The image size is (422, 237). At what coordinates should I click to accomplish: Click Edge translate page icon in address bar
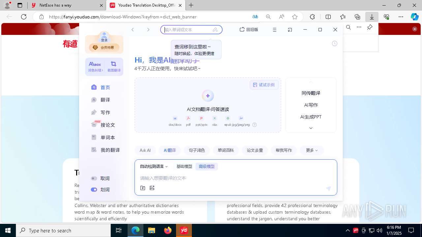(255, 17)
